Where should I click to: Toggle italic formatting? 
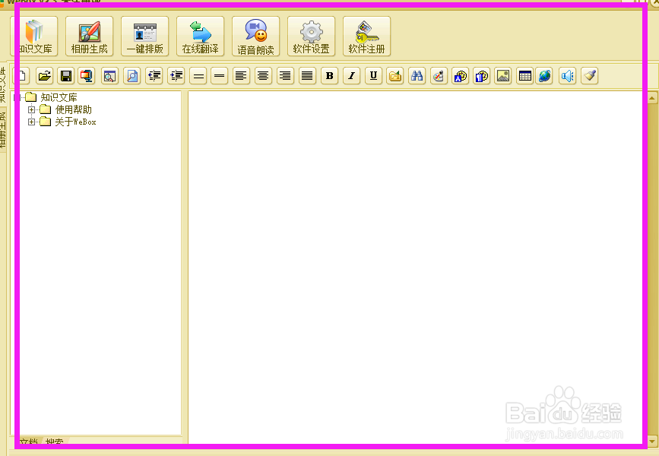[x=351, y=76]
